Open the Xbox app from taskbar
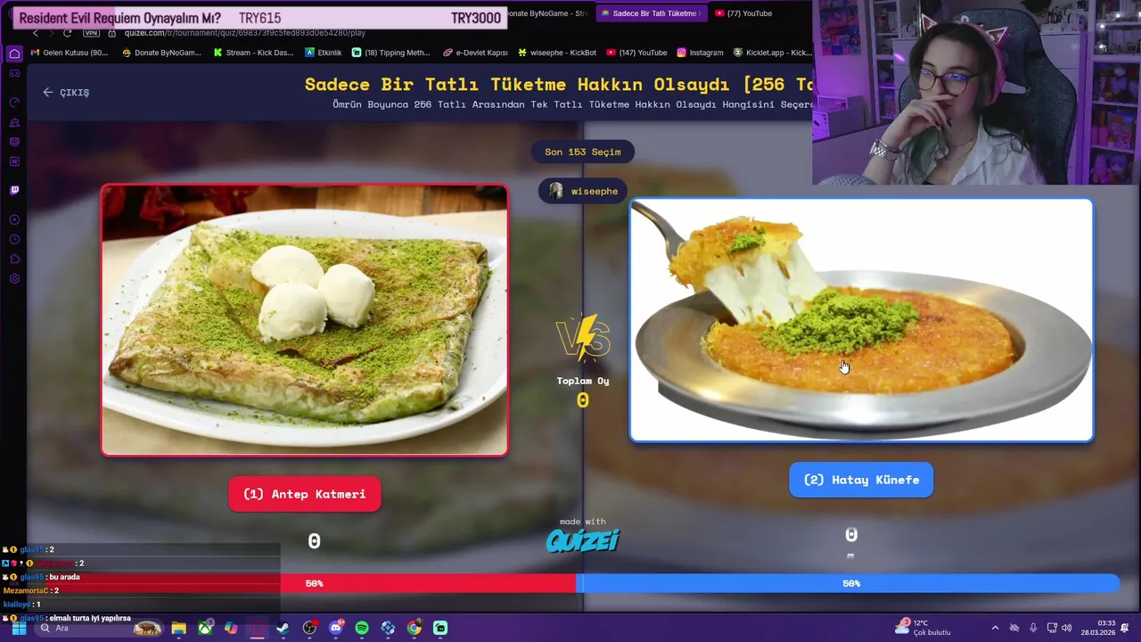Image resolution: width=1141 pixels, height=642 pixels. point(205,628)
